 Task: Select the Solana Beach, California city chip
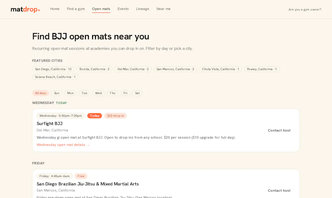(55, 77)
